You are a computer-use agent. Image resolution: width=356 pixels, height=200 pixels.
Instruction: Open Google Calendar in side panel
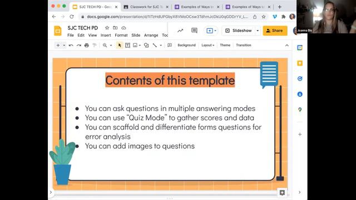[300, 48]
